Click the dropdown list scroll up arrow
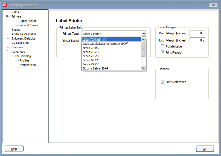The height and width of the screenshot is (156, 221). point(143,40)
